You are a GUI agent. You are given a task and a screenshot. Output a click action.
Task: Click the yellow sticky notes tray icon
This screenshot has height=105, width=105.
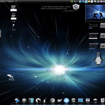tap(89, 2)
